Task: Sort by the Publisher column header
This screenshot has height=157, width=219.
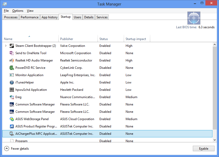Action: tap(78, 38)
